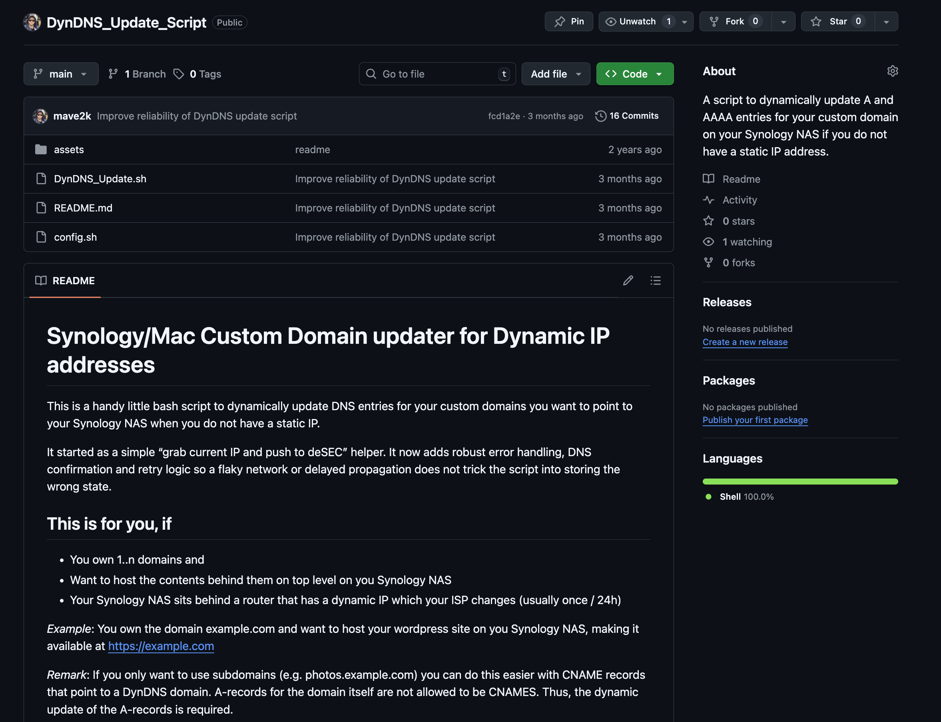Click the green Shell language bar
The height and width of the screenshot is (722, 941).
point(799,481)
